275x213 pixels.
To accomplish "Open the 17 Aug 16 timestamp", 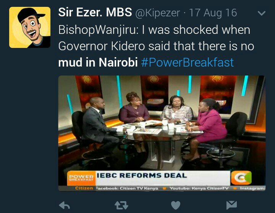I will [x=213, y=13].
